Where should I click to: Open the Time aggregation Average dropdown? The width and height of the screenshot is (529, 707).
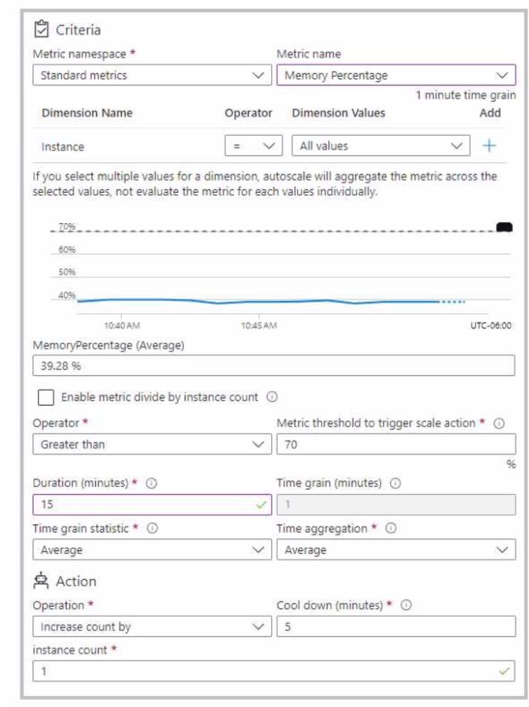[x=396, y=550]
